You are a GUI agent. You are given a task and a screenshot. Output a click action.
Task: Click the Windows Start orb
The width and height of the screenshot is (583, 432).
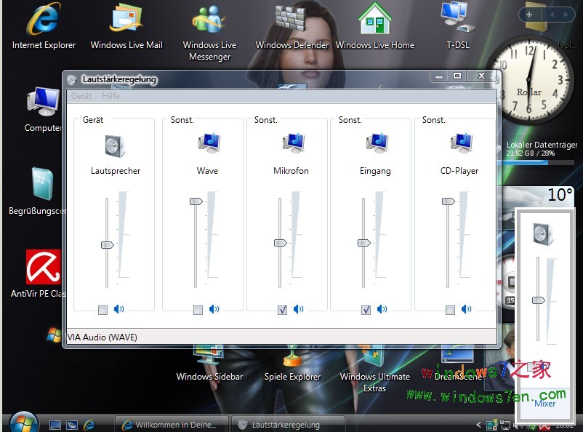pyautogui.click(x=24, y=422)
